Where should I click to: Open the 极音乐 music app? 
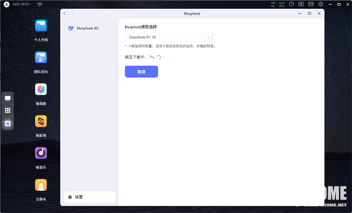[x=41, y=153]
